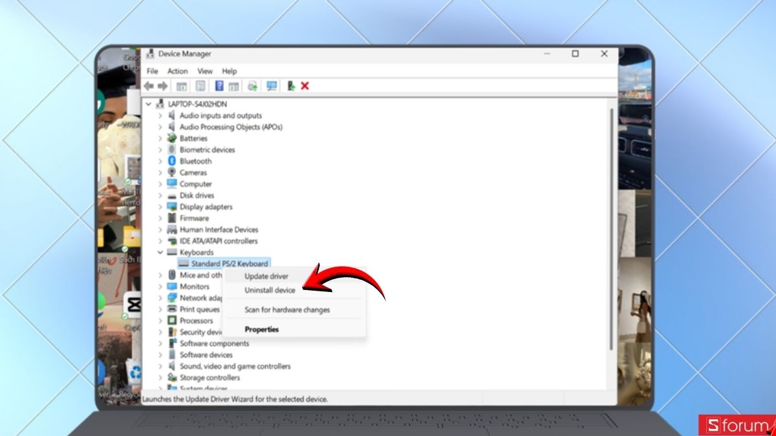Click the Storage controllers icon

click(172, 378)
